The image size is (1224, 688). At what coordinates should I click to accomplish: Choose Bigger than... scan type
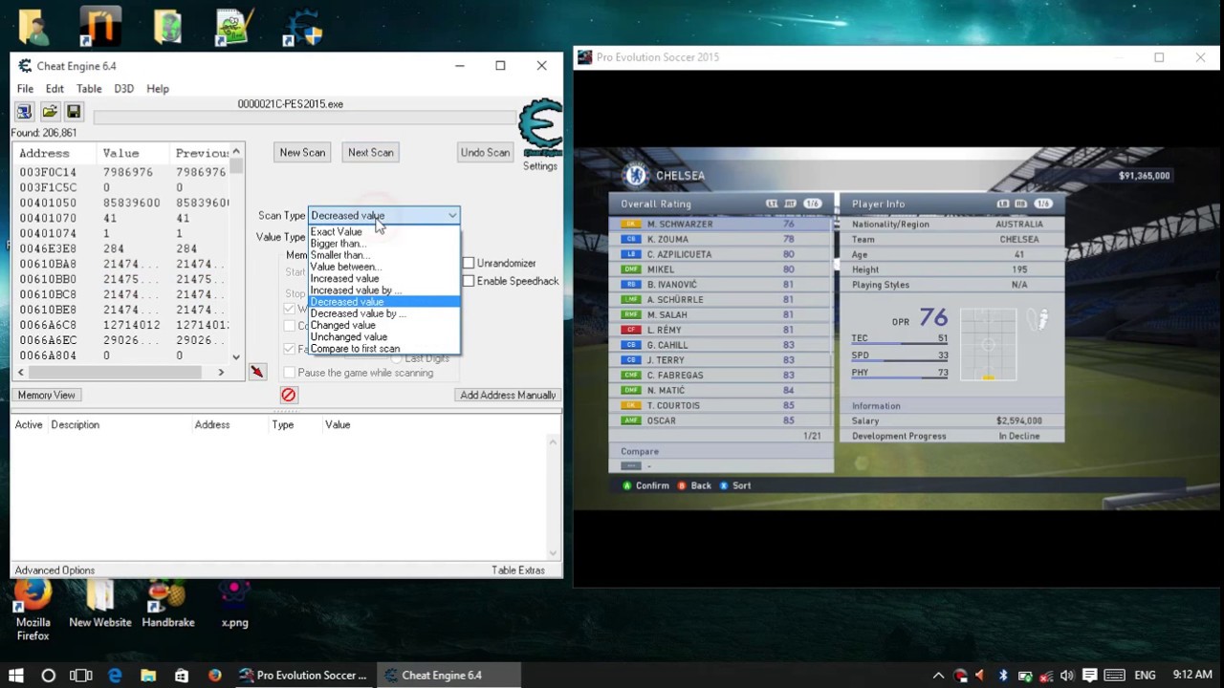coord(383,244)
